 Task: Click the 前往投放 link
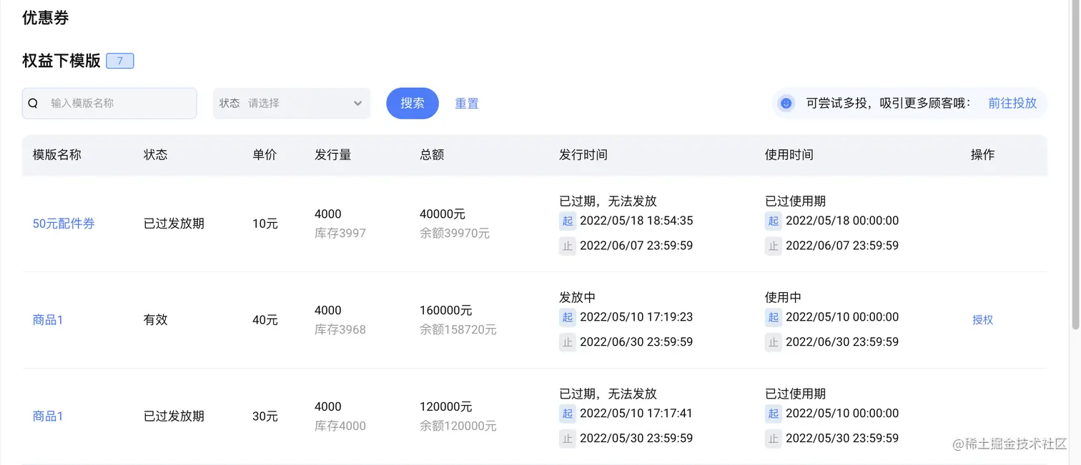tap(1012, 103)
